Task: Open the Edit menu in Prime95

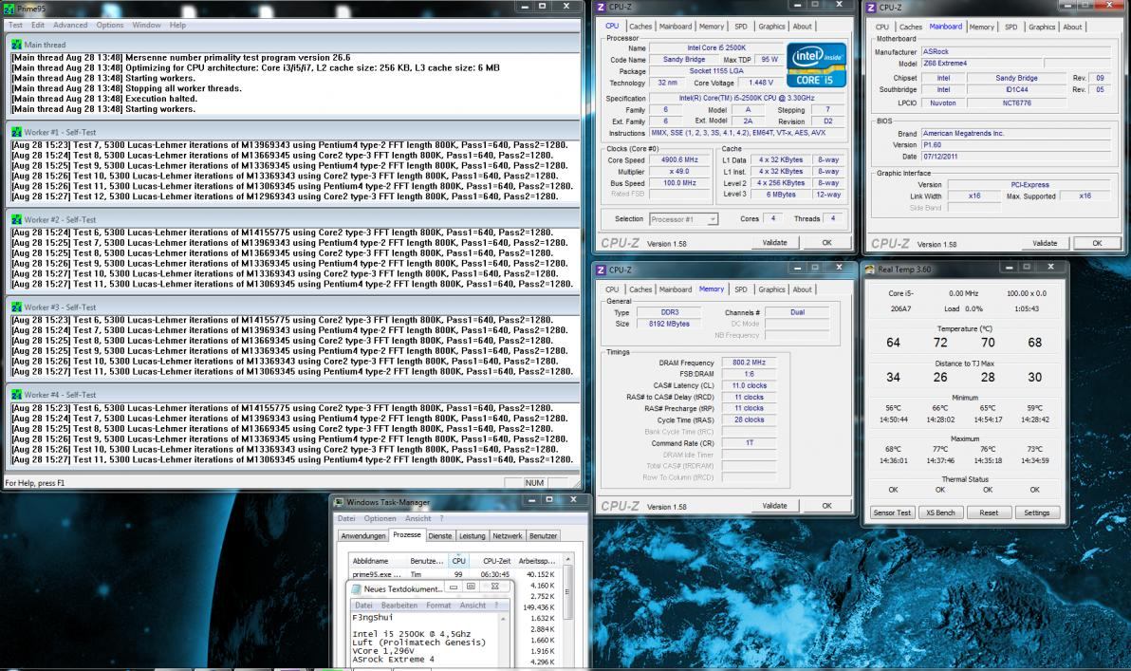Action: pyautogui.click(x=38, y=25)
